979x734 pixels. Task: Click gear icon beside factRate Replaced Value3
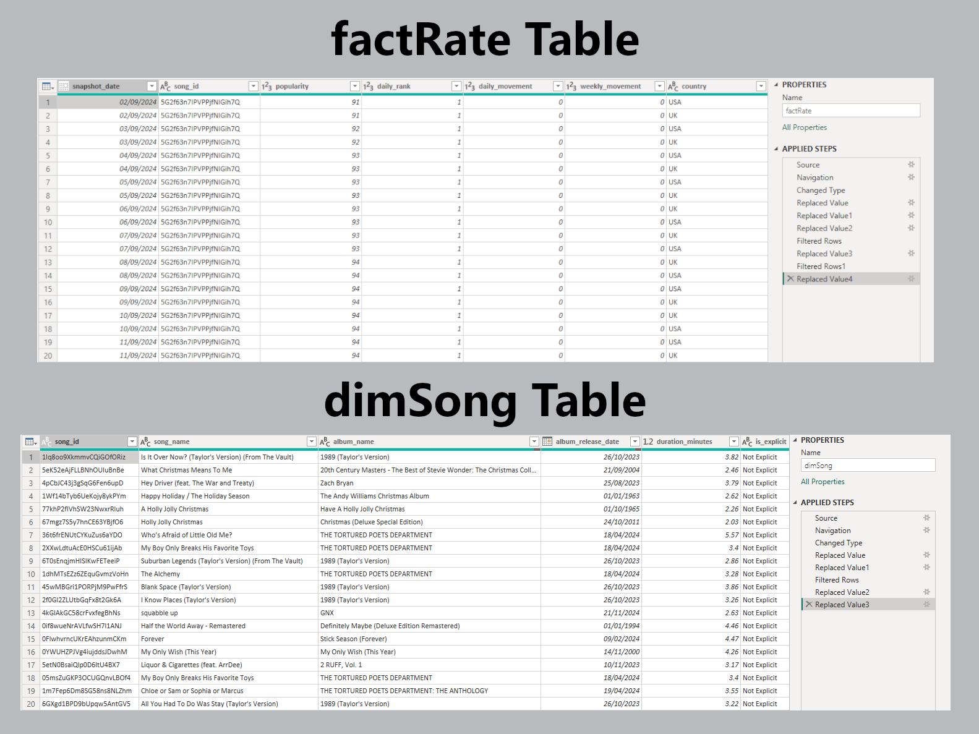click(x=911, y=254)
